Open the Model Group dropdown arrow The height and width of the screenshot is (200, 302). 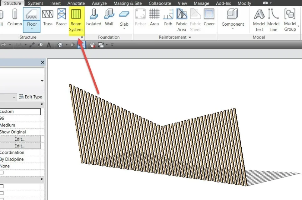298,26
